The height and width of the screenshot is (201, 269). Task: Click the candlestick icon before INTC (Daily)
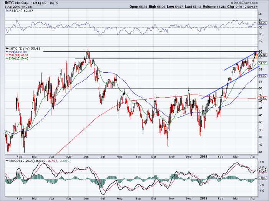[x=7, y=48]
